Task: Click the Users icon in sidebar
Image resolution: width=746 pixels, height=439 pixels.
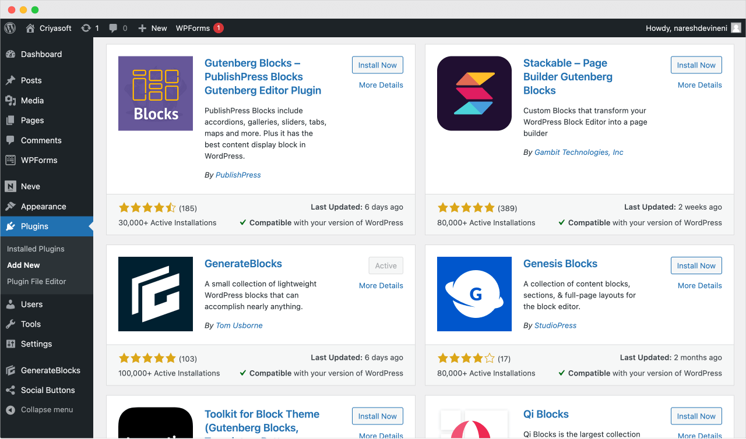Action: point(10,304)
